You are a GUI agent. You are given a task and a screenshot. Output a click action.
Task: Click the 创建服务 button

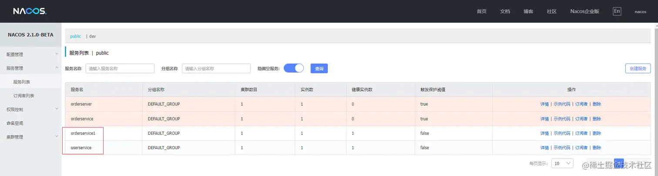[x=638, y=68]
